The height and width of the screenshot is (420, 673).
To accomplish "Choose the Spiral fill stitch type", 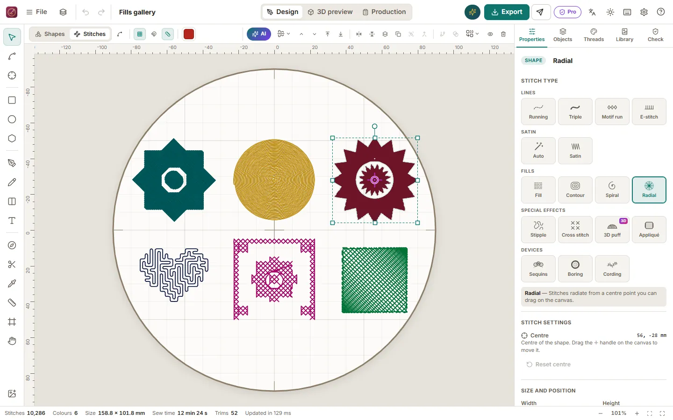I will 612,190.
